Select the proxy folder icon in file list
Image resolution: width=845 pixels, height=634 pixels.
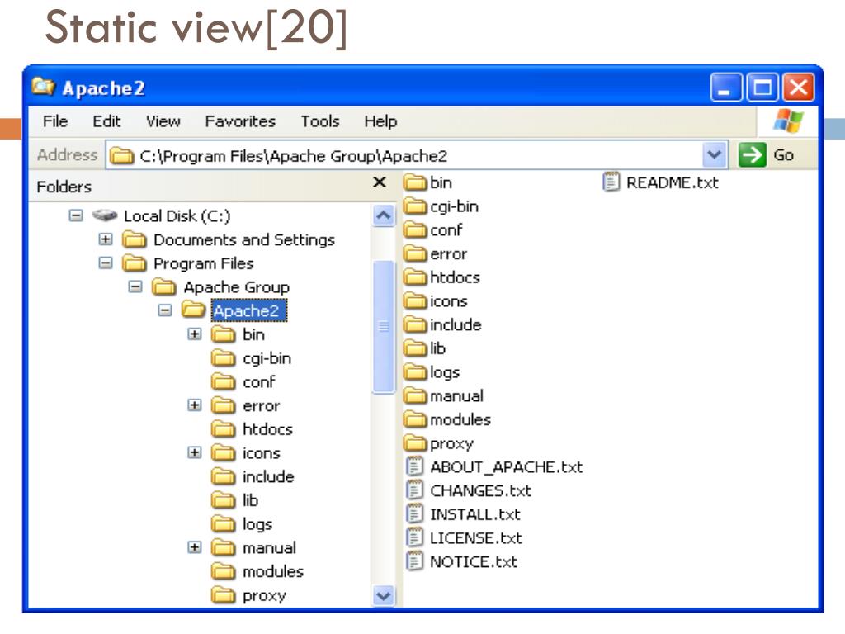click(x=416, y=443)
